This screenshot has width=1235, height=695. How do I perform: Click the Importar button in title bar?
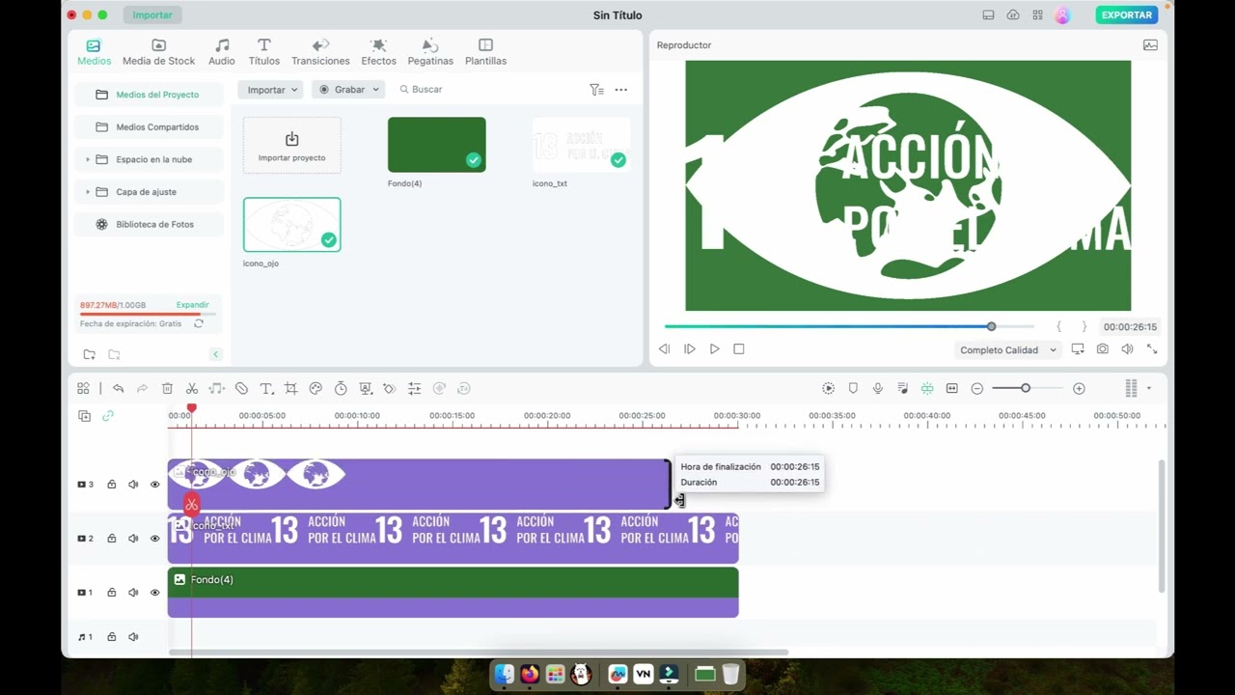click(x=152, y=14)
